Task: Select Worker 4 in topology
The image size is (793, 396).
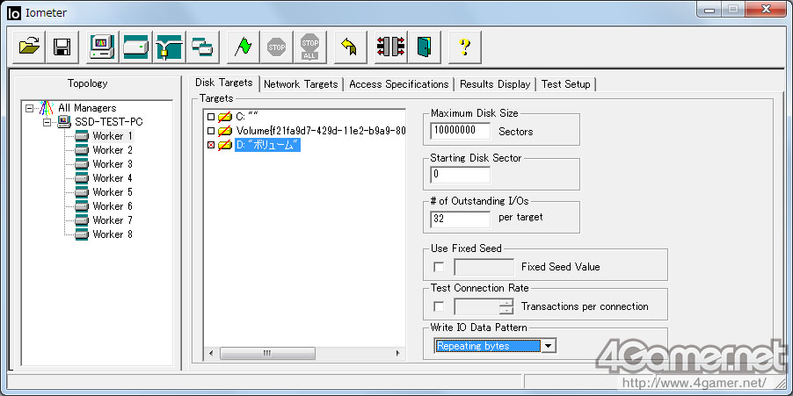Action: click(x=113, y=178)
